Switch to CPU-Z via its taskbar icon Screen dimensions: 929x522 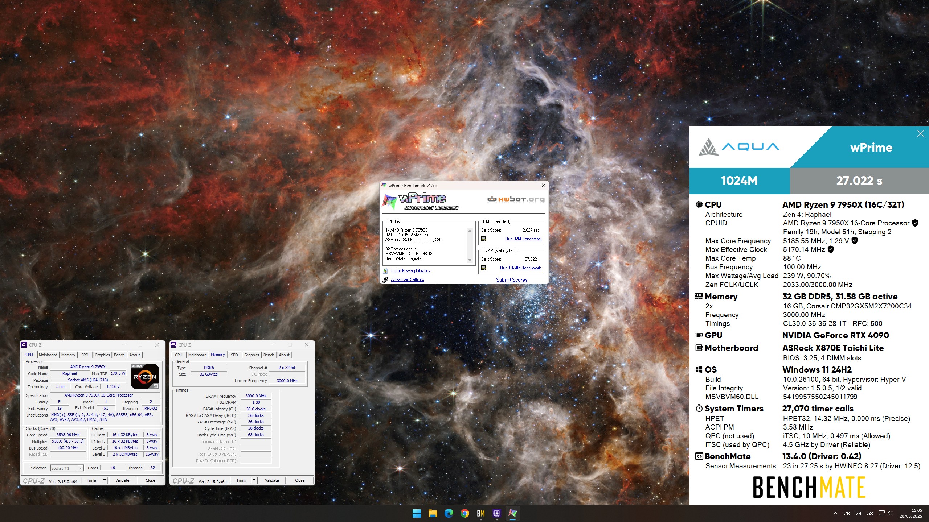click(496, 513)
